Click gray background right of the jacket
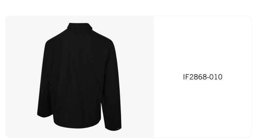Image resolution: width=257 pixels, height=138 pixels. coord(138,77)
